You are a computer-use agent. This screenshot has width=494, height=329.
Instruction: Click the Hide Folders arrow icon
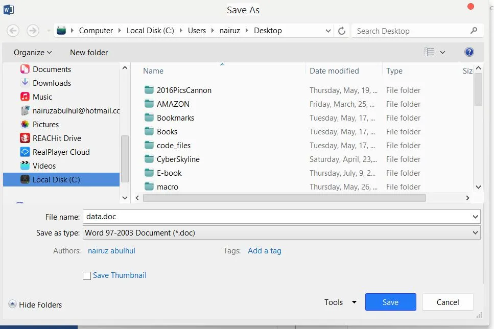(x=12, y=304)
